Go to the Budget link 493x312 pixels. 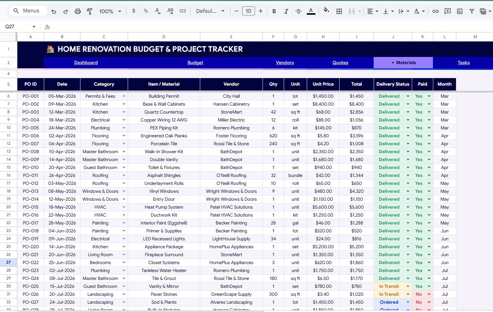[195, 63]
